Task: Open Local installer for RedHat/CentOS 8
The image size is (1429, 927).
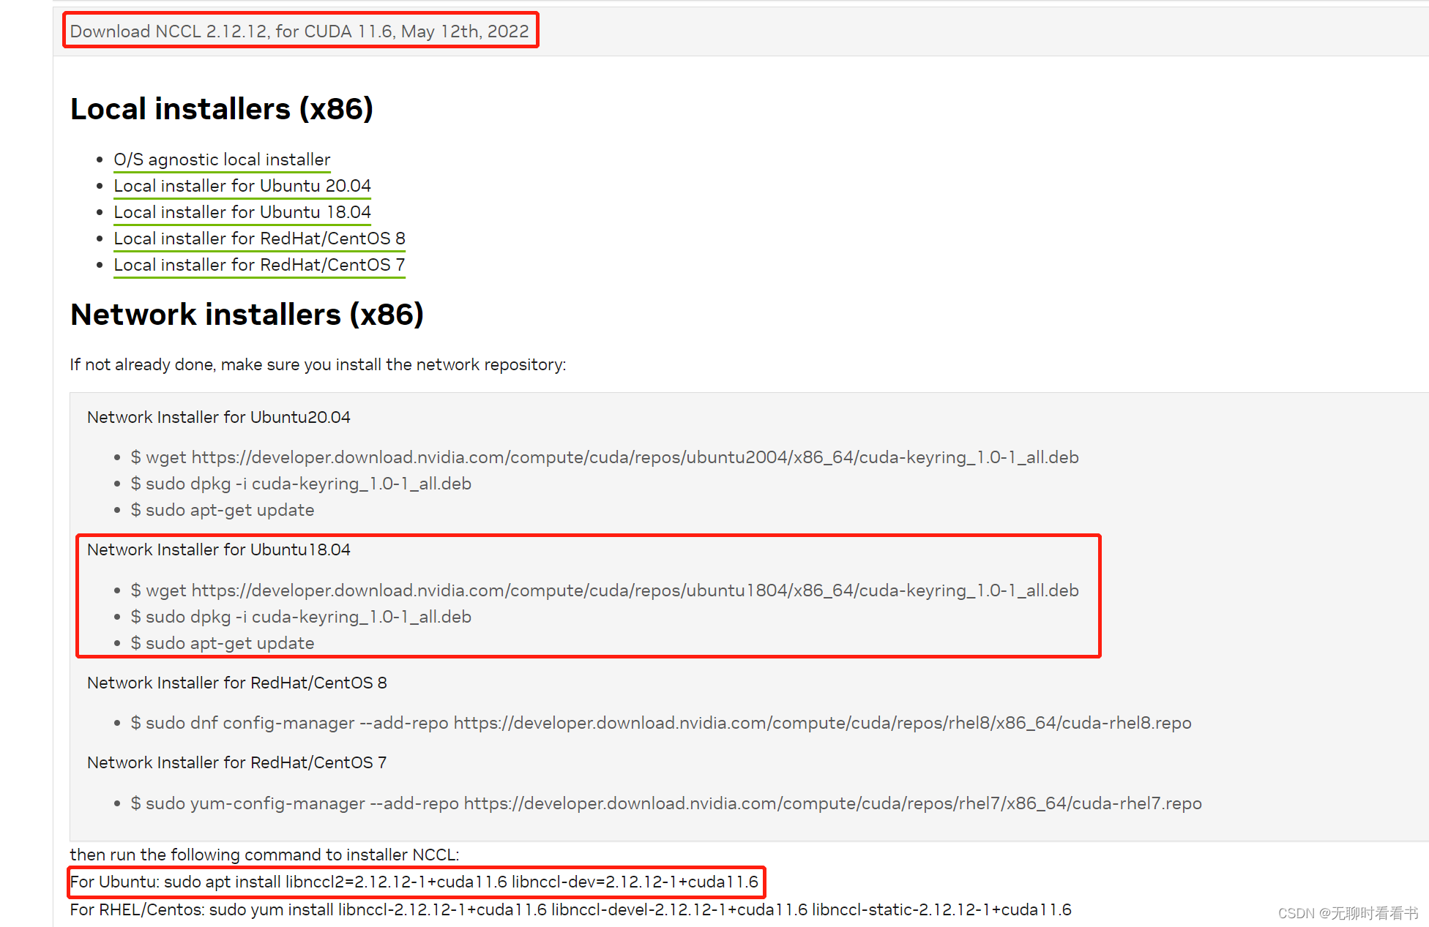Action: click(x=259, y=239)
